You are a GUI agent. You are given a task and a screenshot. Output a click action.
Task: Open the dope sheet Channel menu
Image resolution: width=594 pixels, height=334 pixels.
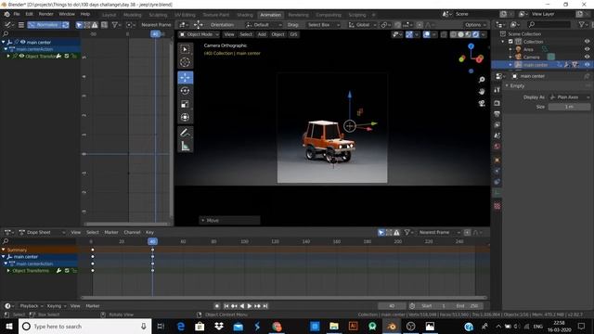pyautogui.click(x=132, y=233)
